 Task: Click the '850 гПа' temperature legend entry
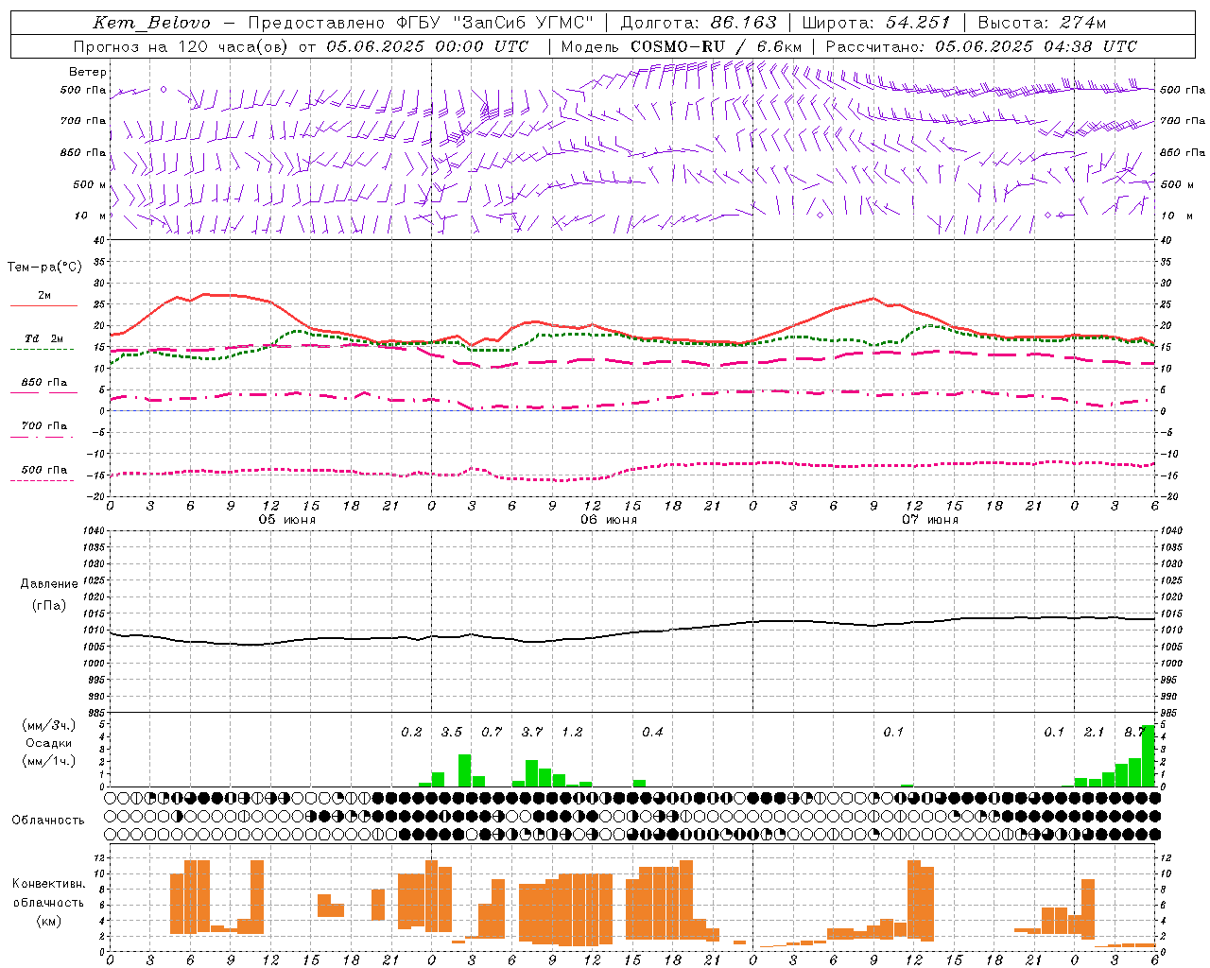[43, 383]
